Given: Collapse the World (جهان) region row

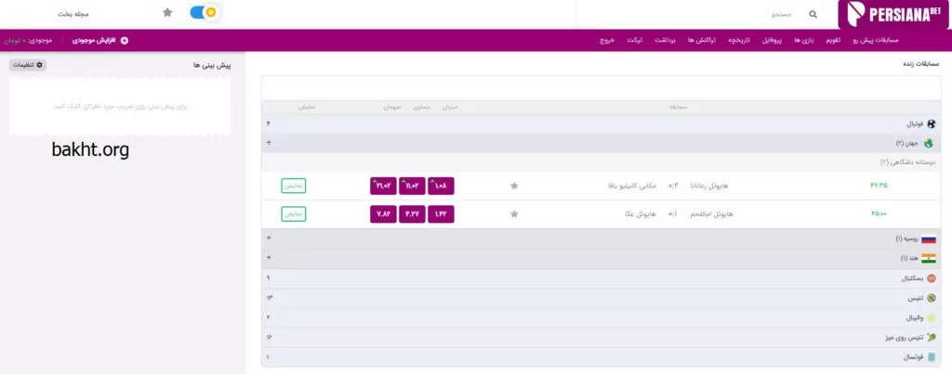Looking at the screenshot, I should click(x=269, y=143).
